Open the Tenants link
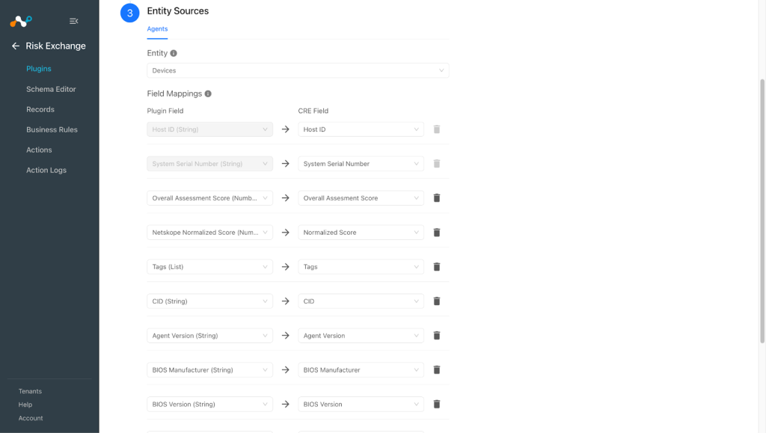 [30, 392]
